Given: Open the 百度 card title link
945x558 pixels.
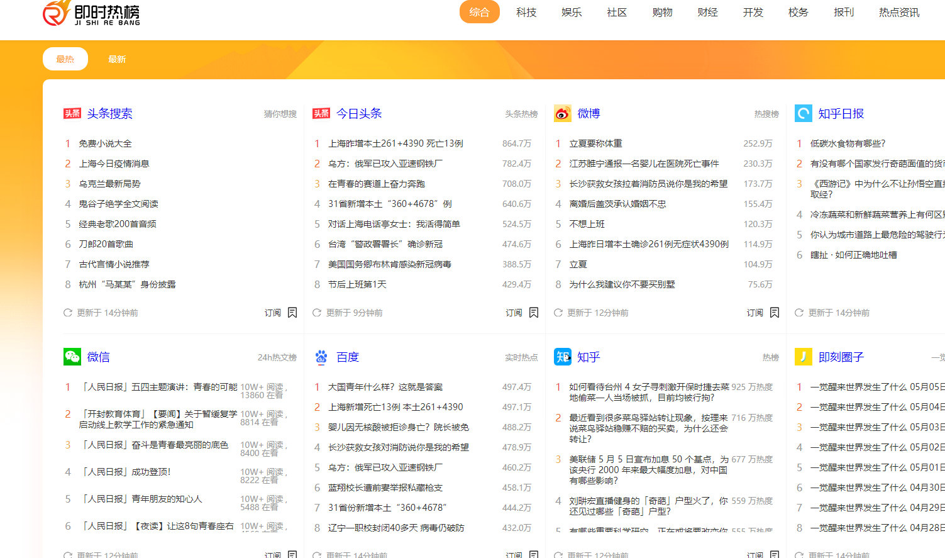Looking at the screenshot, I should [348, 357].
